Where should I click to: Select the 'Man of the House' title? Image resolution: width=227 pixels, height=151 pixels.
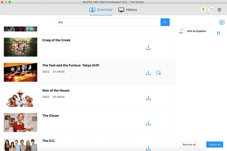click(56, 90)
